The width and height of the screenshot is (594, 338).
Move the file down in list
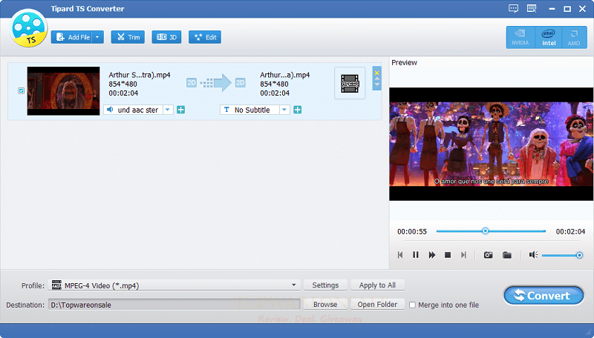click(x=377, y=84)
